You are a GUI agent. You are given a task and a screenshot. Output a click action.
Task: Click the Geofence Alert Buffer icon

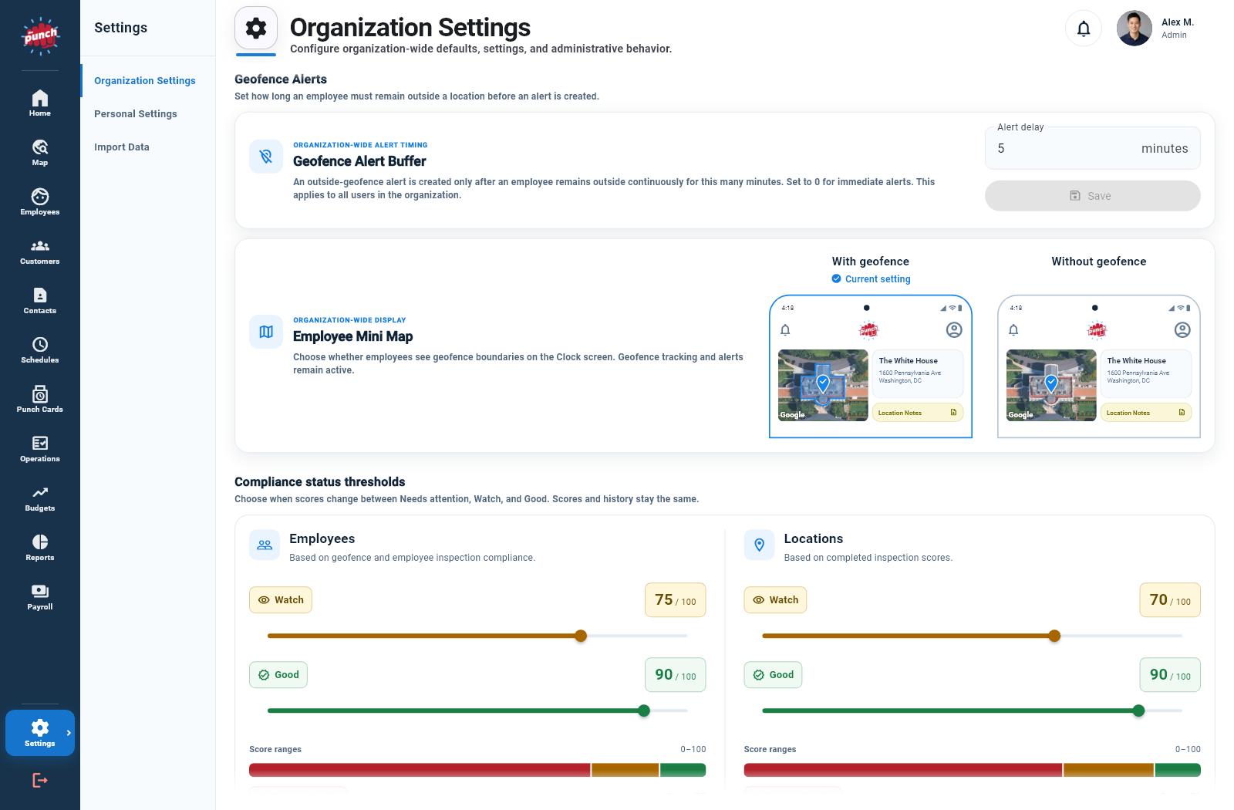[x=266, y=157]
